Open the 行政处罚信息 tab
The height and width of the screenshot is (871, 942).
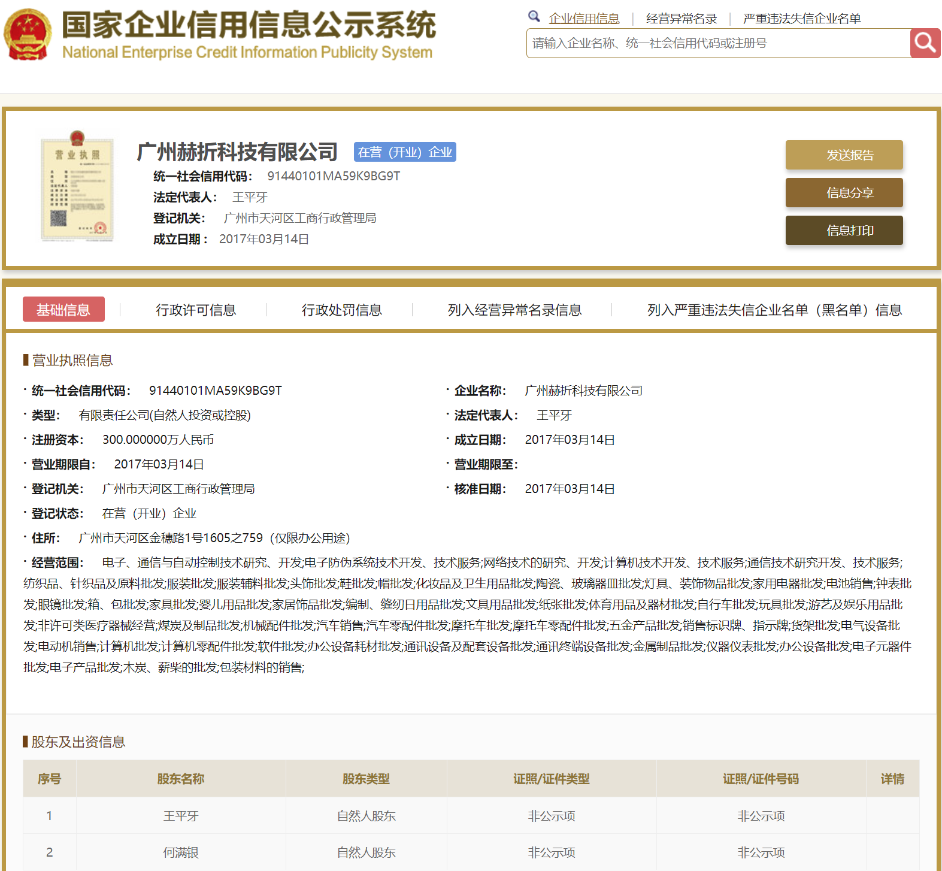click(341, 310)
